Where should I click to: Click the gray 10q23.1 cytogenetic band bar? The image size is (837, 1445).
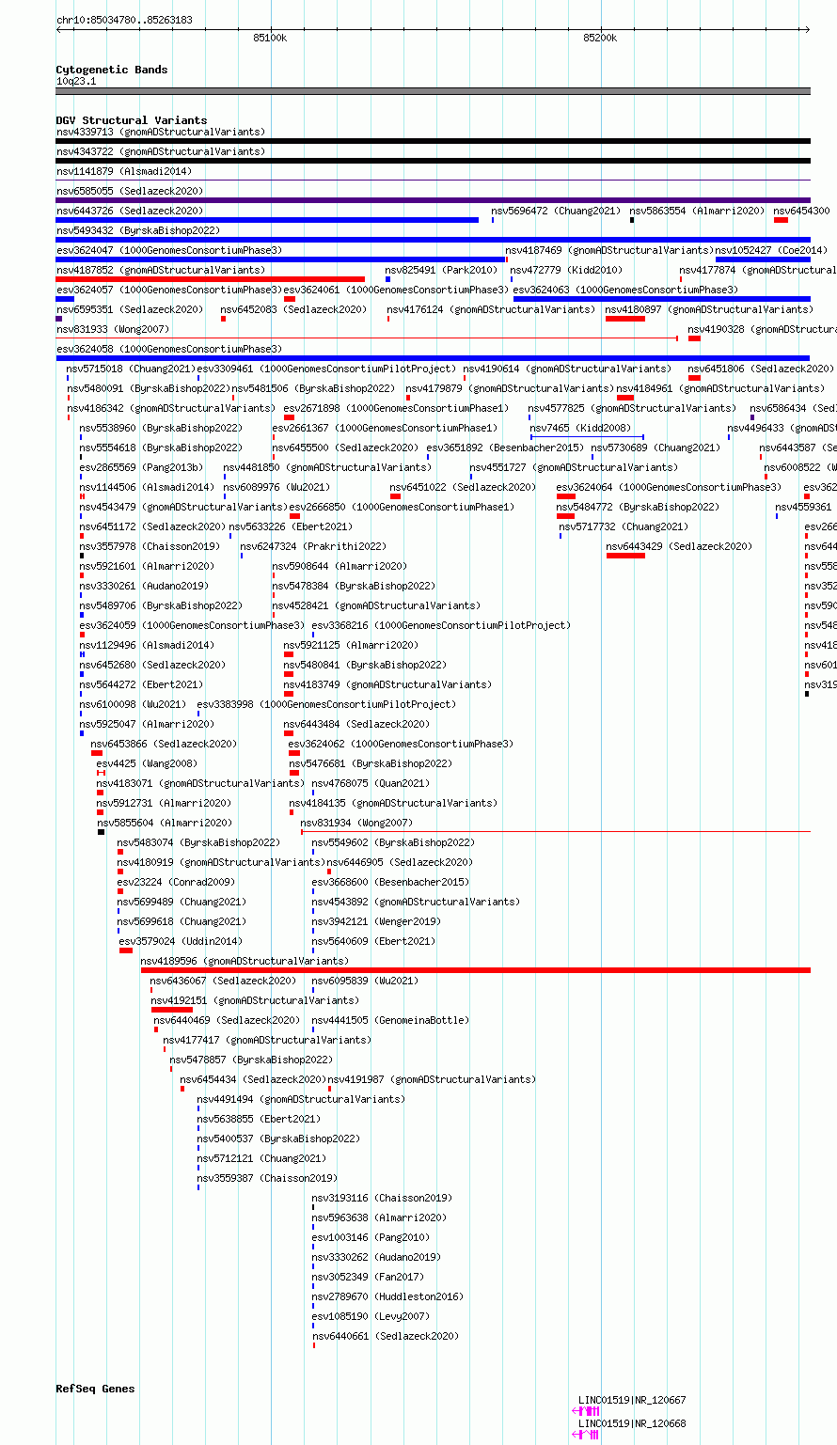point(434,91)
